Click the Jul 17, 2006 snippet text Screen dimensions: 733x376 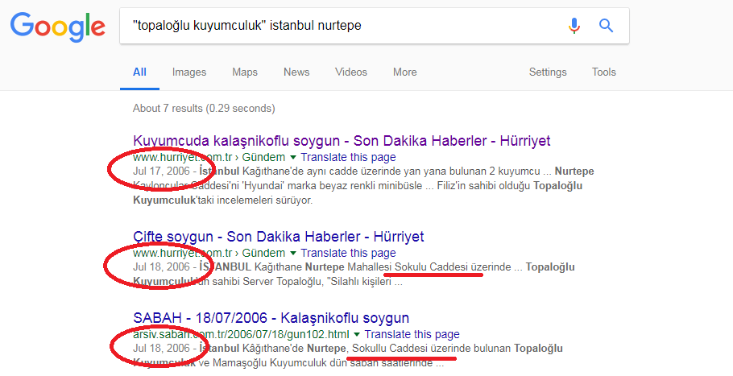click(161, 171)
